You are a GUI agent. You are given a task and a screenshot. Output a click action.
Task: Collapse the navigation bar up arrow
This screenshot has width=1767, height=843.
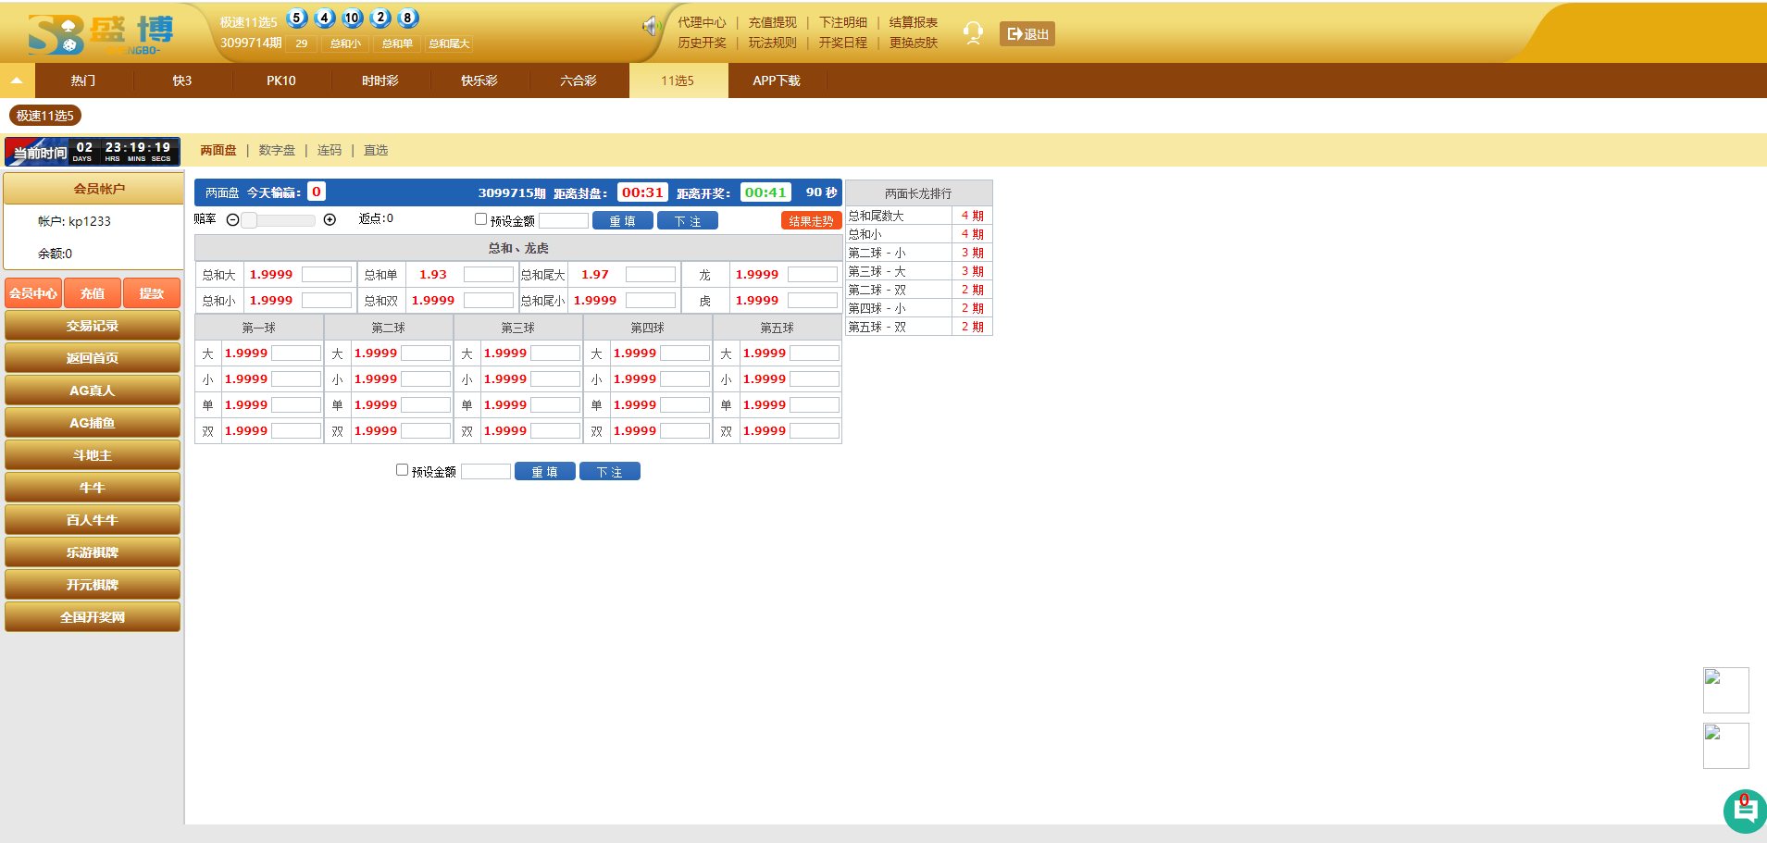click(17, 81)
